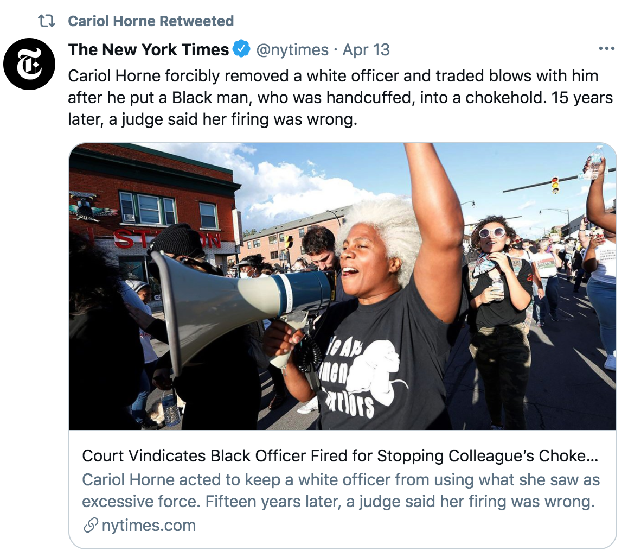Open the @nytimes handle

tap(292, 50)
